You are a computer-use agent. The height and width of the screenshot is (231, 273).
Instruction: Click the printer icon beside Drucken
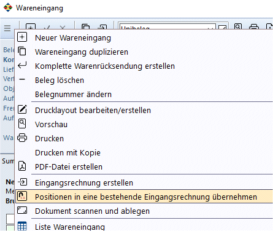(22, 138)
